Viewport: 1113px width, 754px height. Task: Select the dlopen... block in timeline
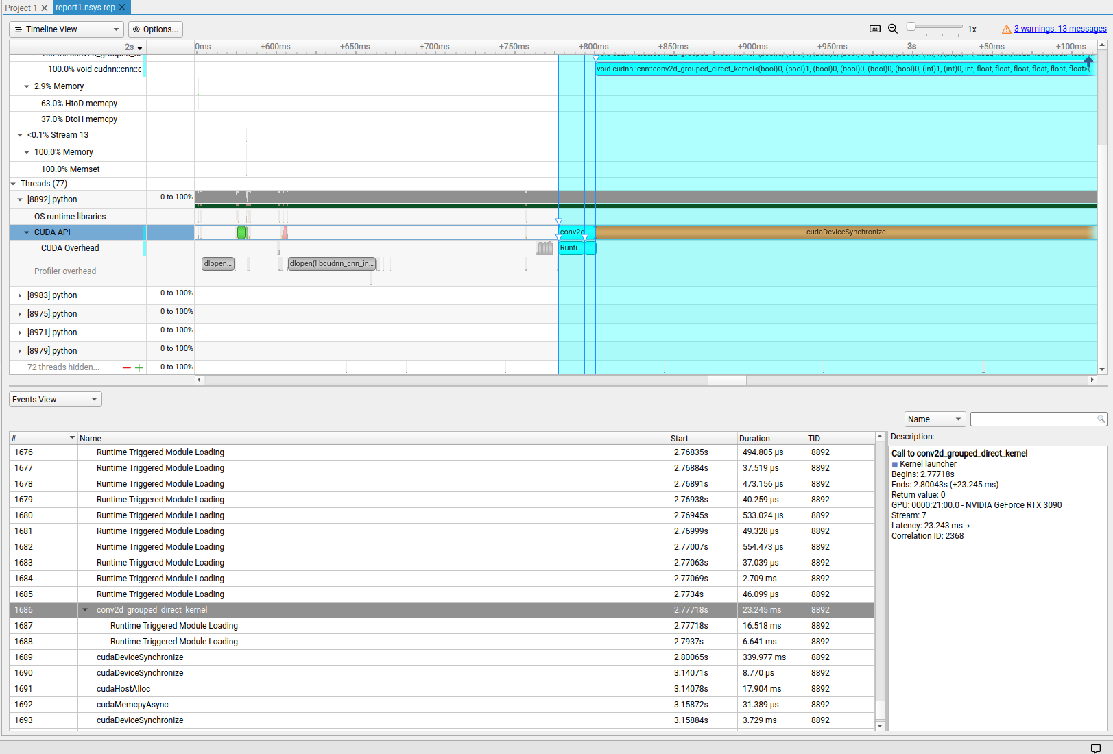tap(218, 264)
